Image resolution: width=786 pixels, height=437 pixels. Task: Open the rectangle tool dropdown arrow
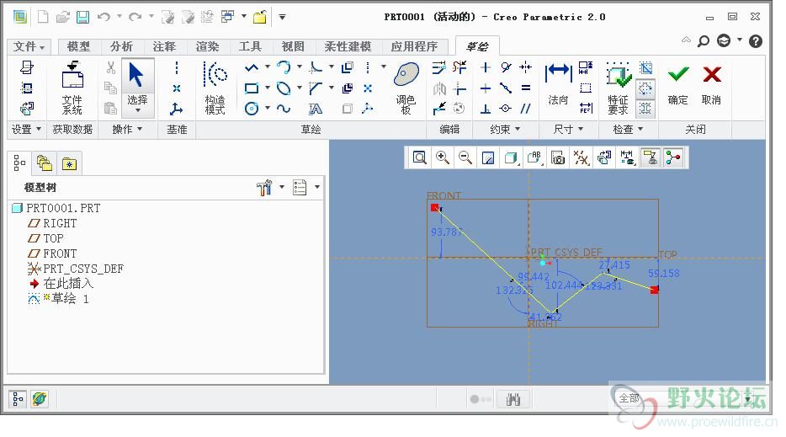[267, 88]
